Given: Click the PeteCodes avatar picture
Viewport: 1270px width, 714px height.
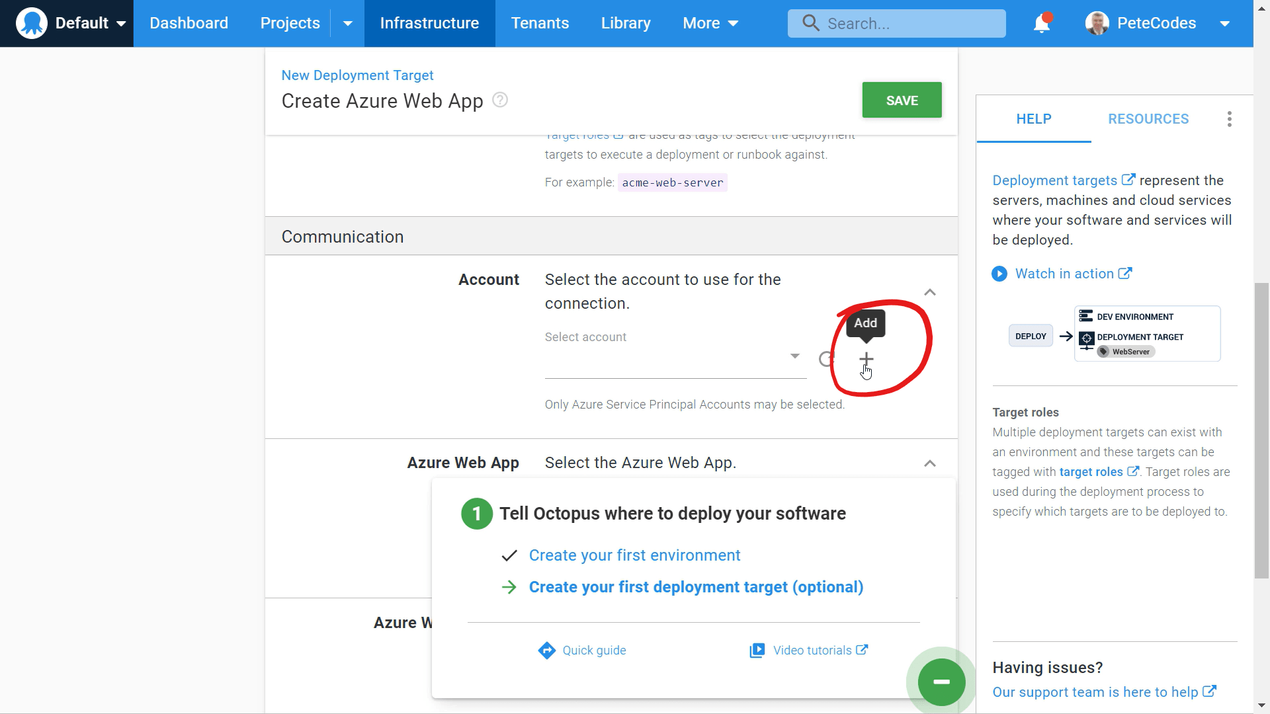Looking at the screenshot, I should point(1097,23).
